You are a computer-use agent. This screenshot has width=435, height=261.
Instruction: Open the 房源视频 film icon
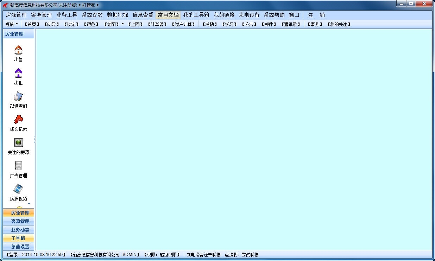tap(18, 189)
